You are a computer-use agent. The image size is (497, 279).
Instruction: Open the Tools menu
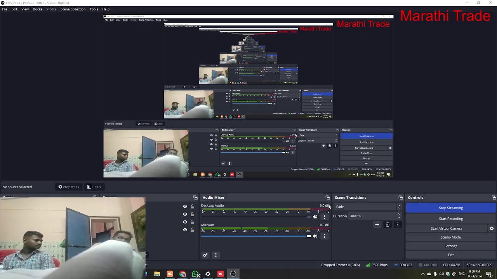[94, 9]
